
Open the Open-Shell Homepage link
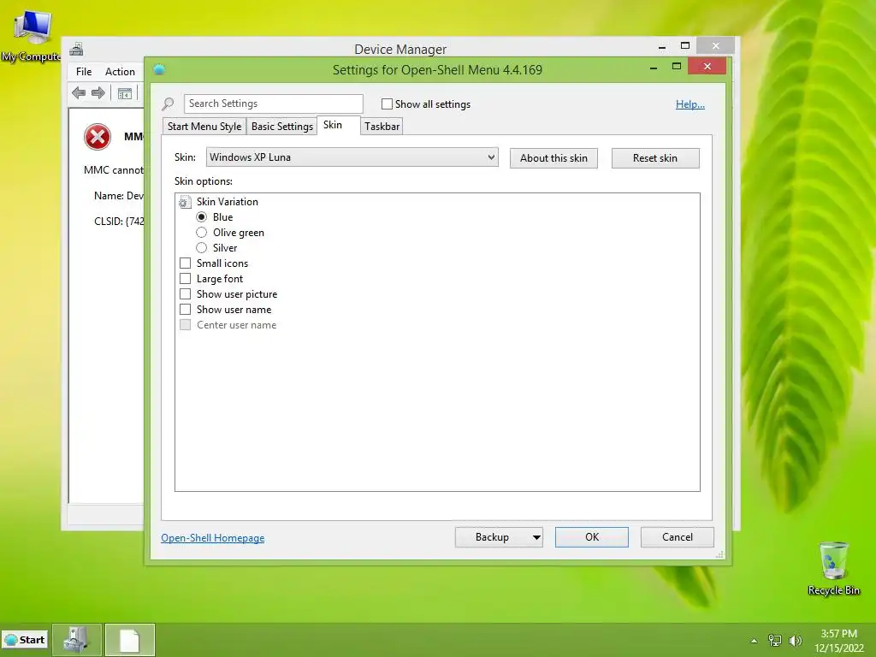213,538
